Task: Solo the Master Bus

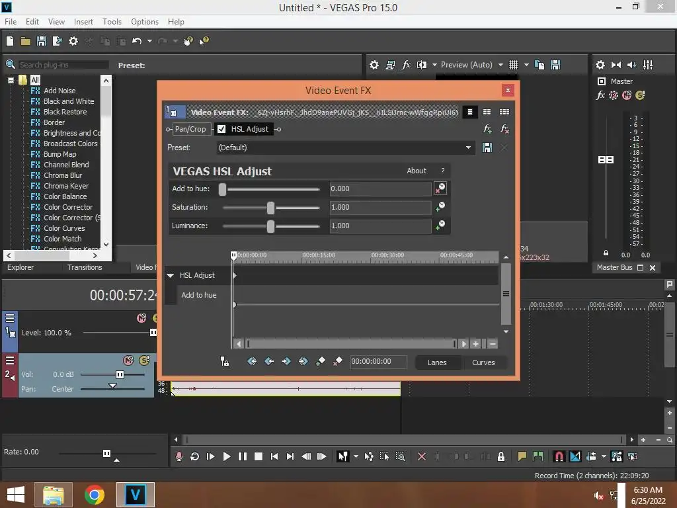Action: point(640,95)
